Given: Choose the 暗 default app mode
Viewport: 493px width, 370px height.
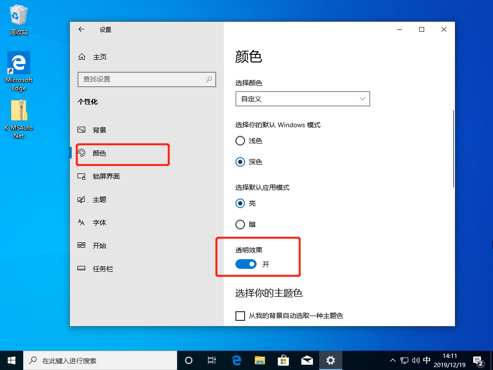Looking at the screenshot, I should [x=240, y=225].
